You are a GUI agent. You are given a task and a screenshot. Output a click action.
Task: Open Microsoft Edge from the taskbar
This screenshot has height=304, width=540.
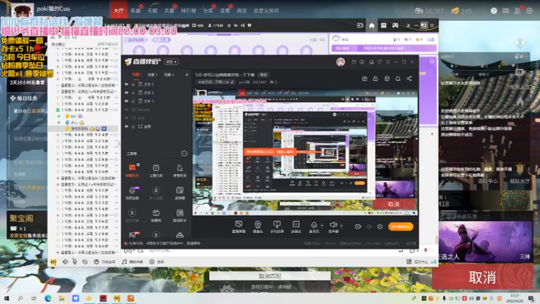coord(48,298)
